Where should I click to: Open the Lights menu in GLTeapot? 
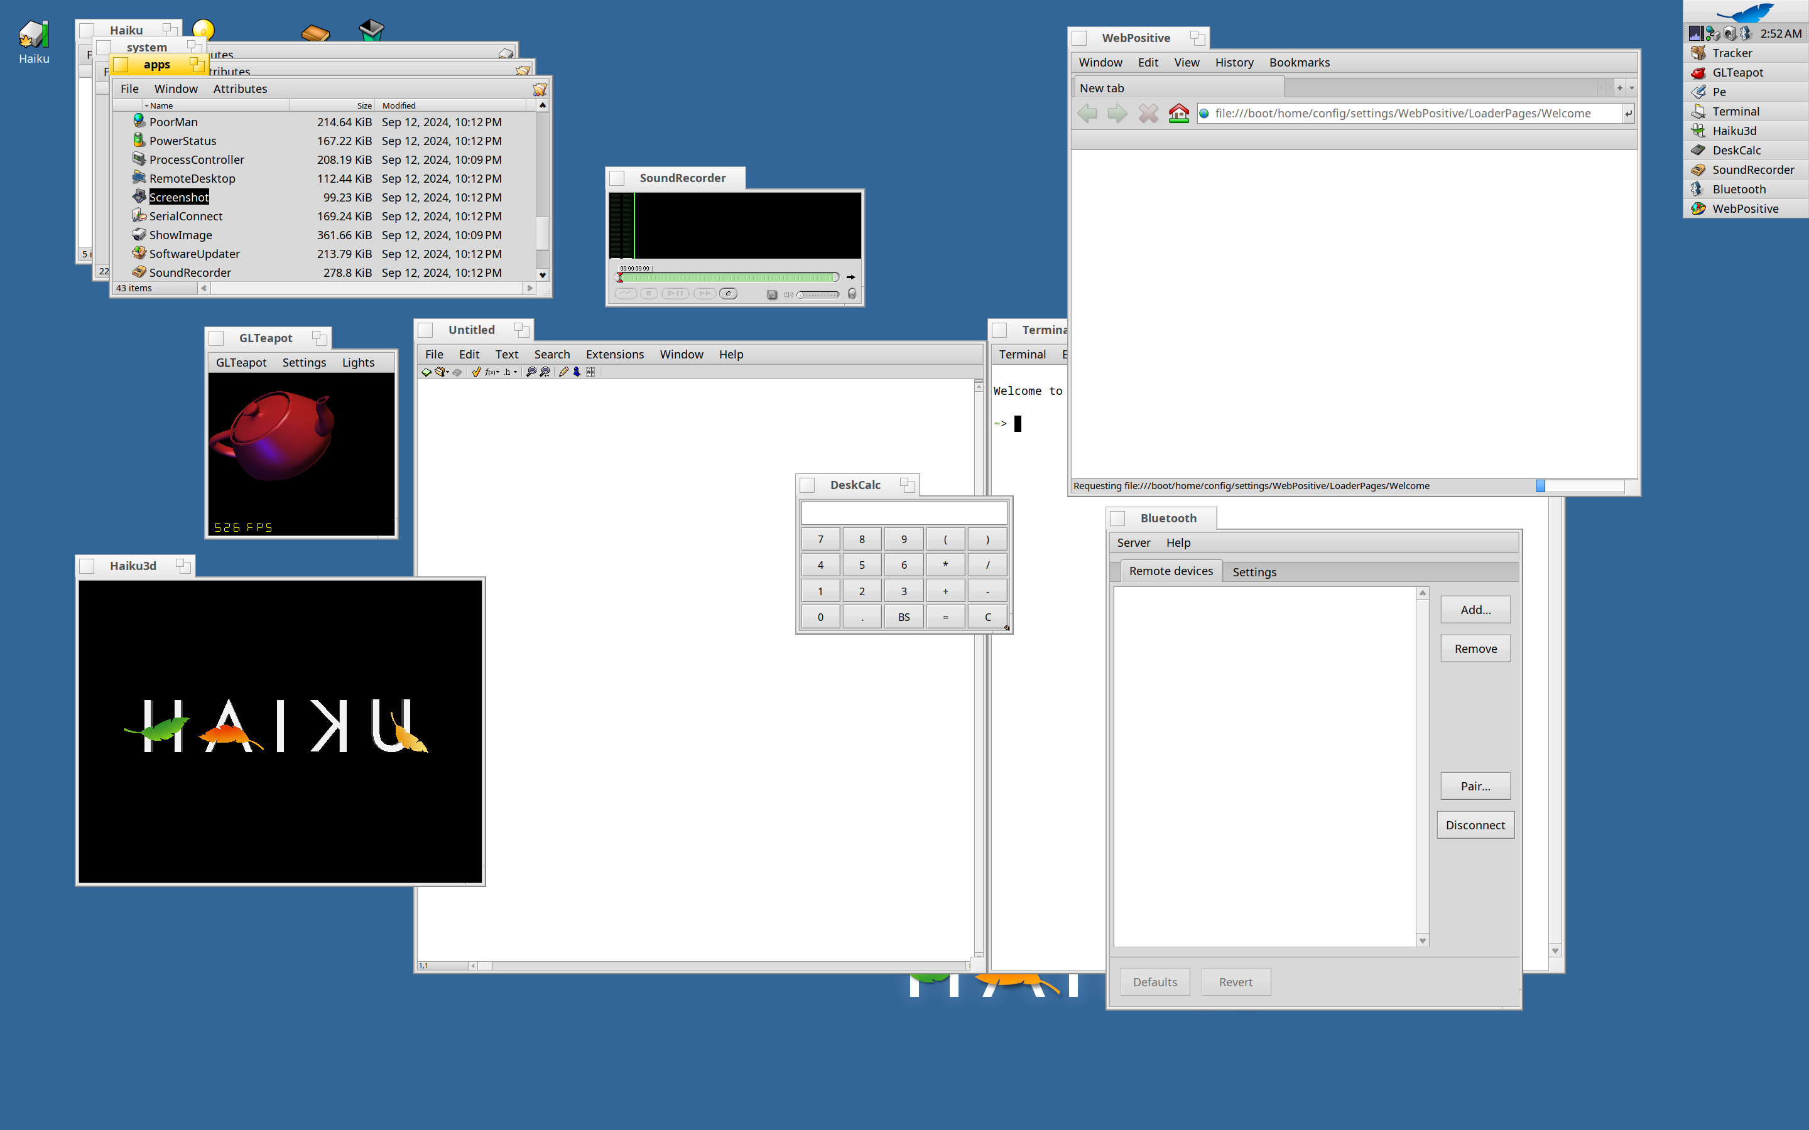tap(358, 362)
